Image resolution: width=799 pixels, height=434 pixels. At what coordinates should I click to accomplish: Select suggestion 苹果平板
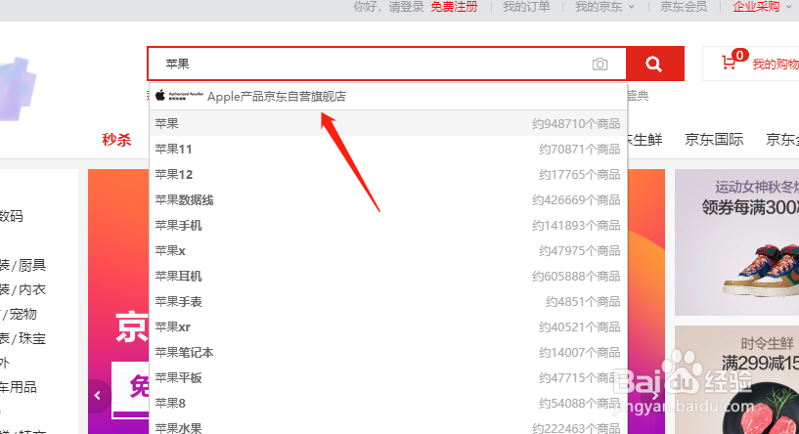[x=388, y=378]
